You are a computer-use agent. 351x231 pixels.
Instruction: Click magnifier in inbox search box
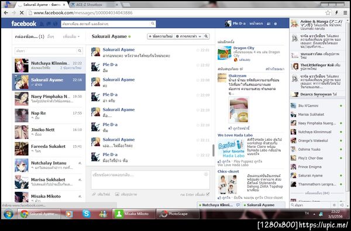(x=80, y=51)
